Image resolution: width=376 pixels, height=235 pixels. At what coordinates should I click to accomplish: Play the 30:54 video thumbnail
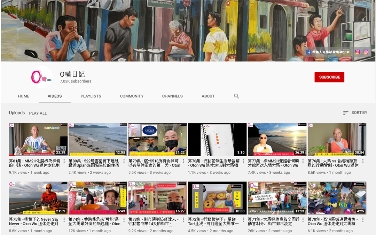click(337, 140)
